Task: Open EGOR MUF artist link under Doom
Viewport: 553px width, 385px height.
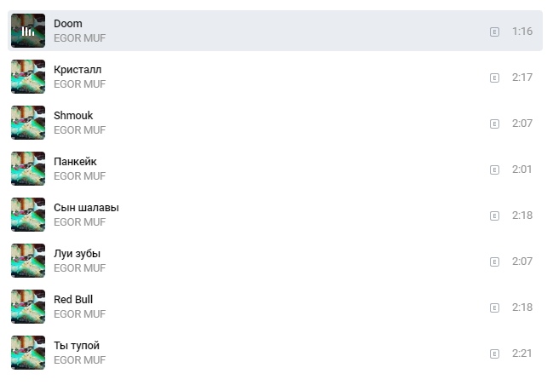Action: coord(79,38)
